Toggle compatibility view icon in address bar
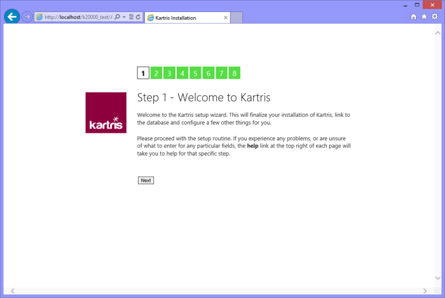The width and height of the screenshot is (445, 298). 131,17
